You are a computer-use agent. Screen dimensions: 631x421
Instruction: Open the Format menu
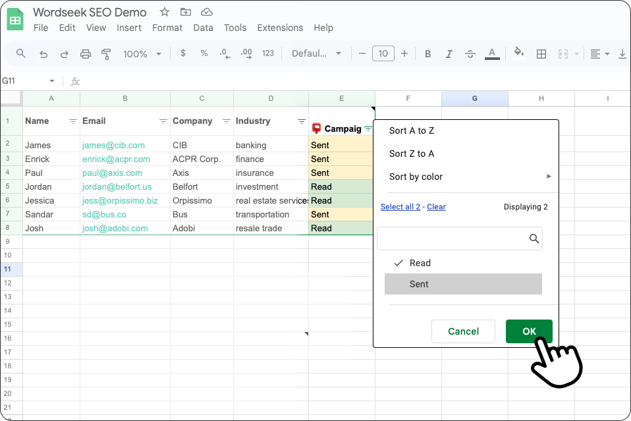click(x=167, y=28)
